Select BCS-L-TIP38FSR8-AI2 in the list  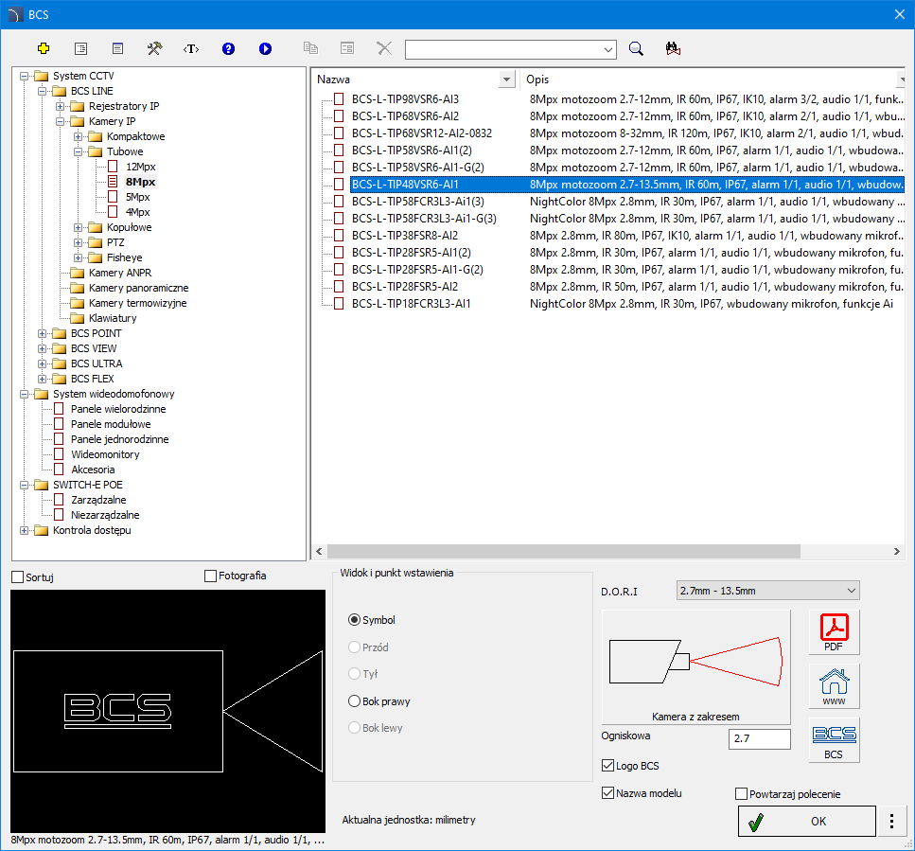(x=405, y=235)
